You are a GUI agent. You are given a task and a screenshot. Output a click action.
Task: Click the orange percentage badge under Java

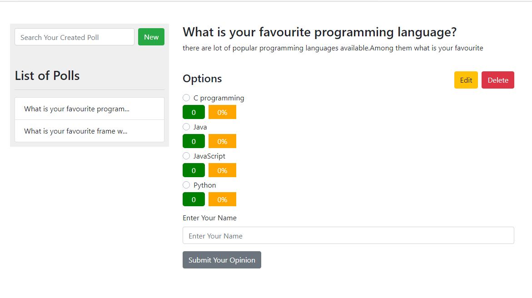pos(222,141)
